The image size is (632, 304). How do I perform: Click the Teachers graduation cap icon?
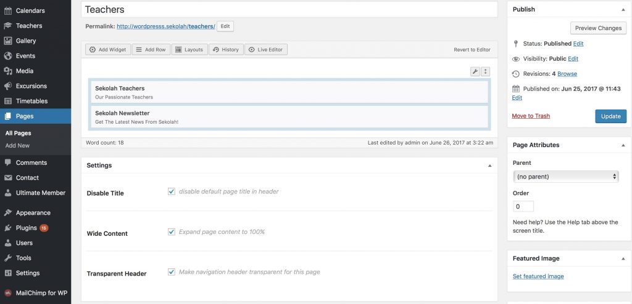(x=7, y=26)
